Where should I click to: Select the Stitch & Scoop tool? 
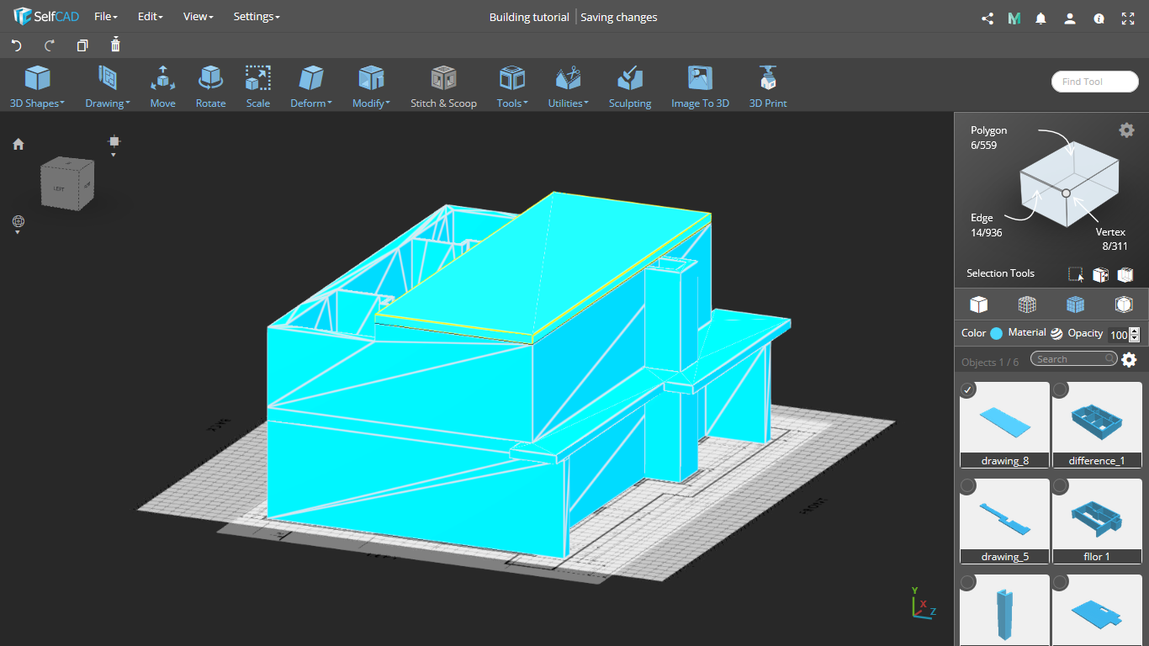[x=443, y=87]
